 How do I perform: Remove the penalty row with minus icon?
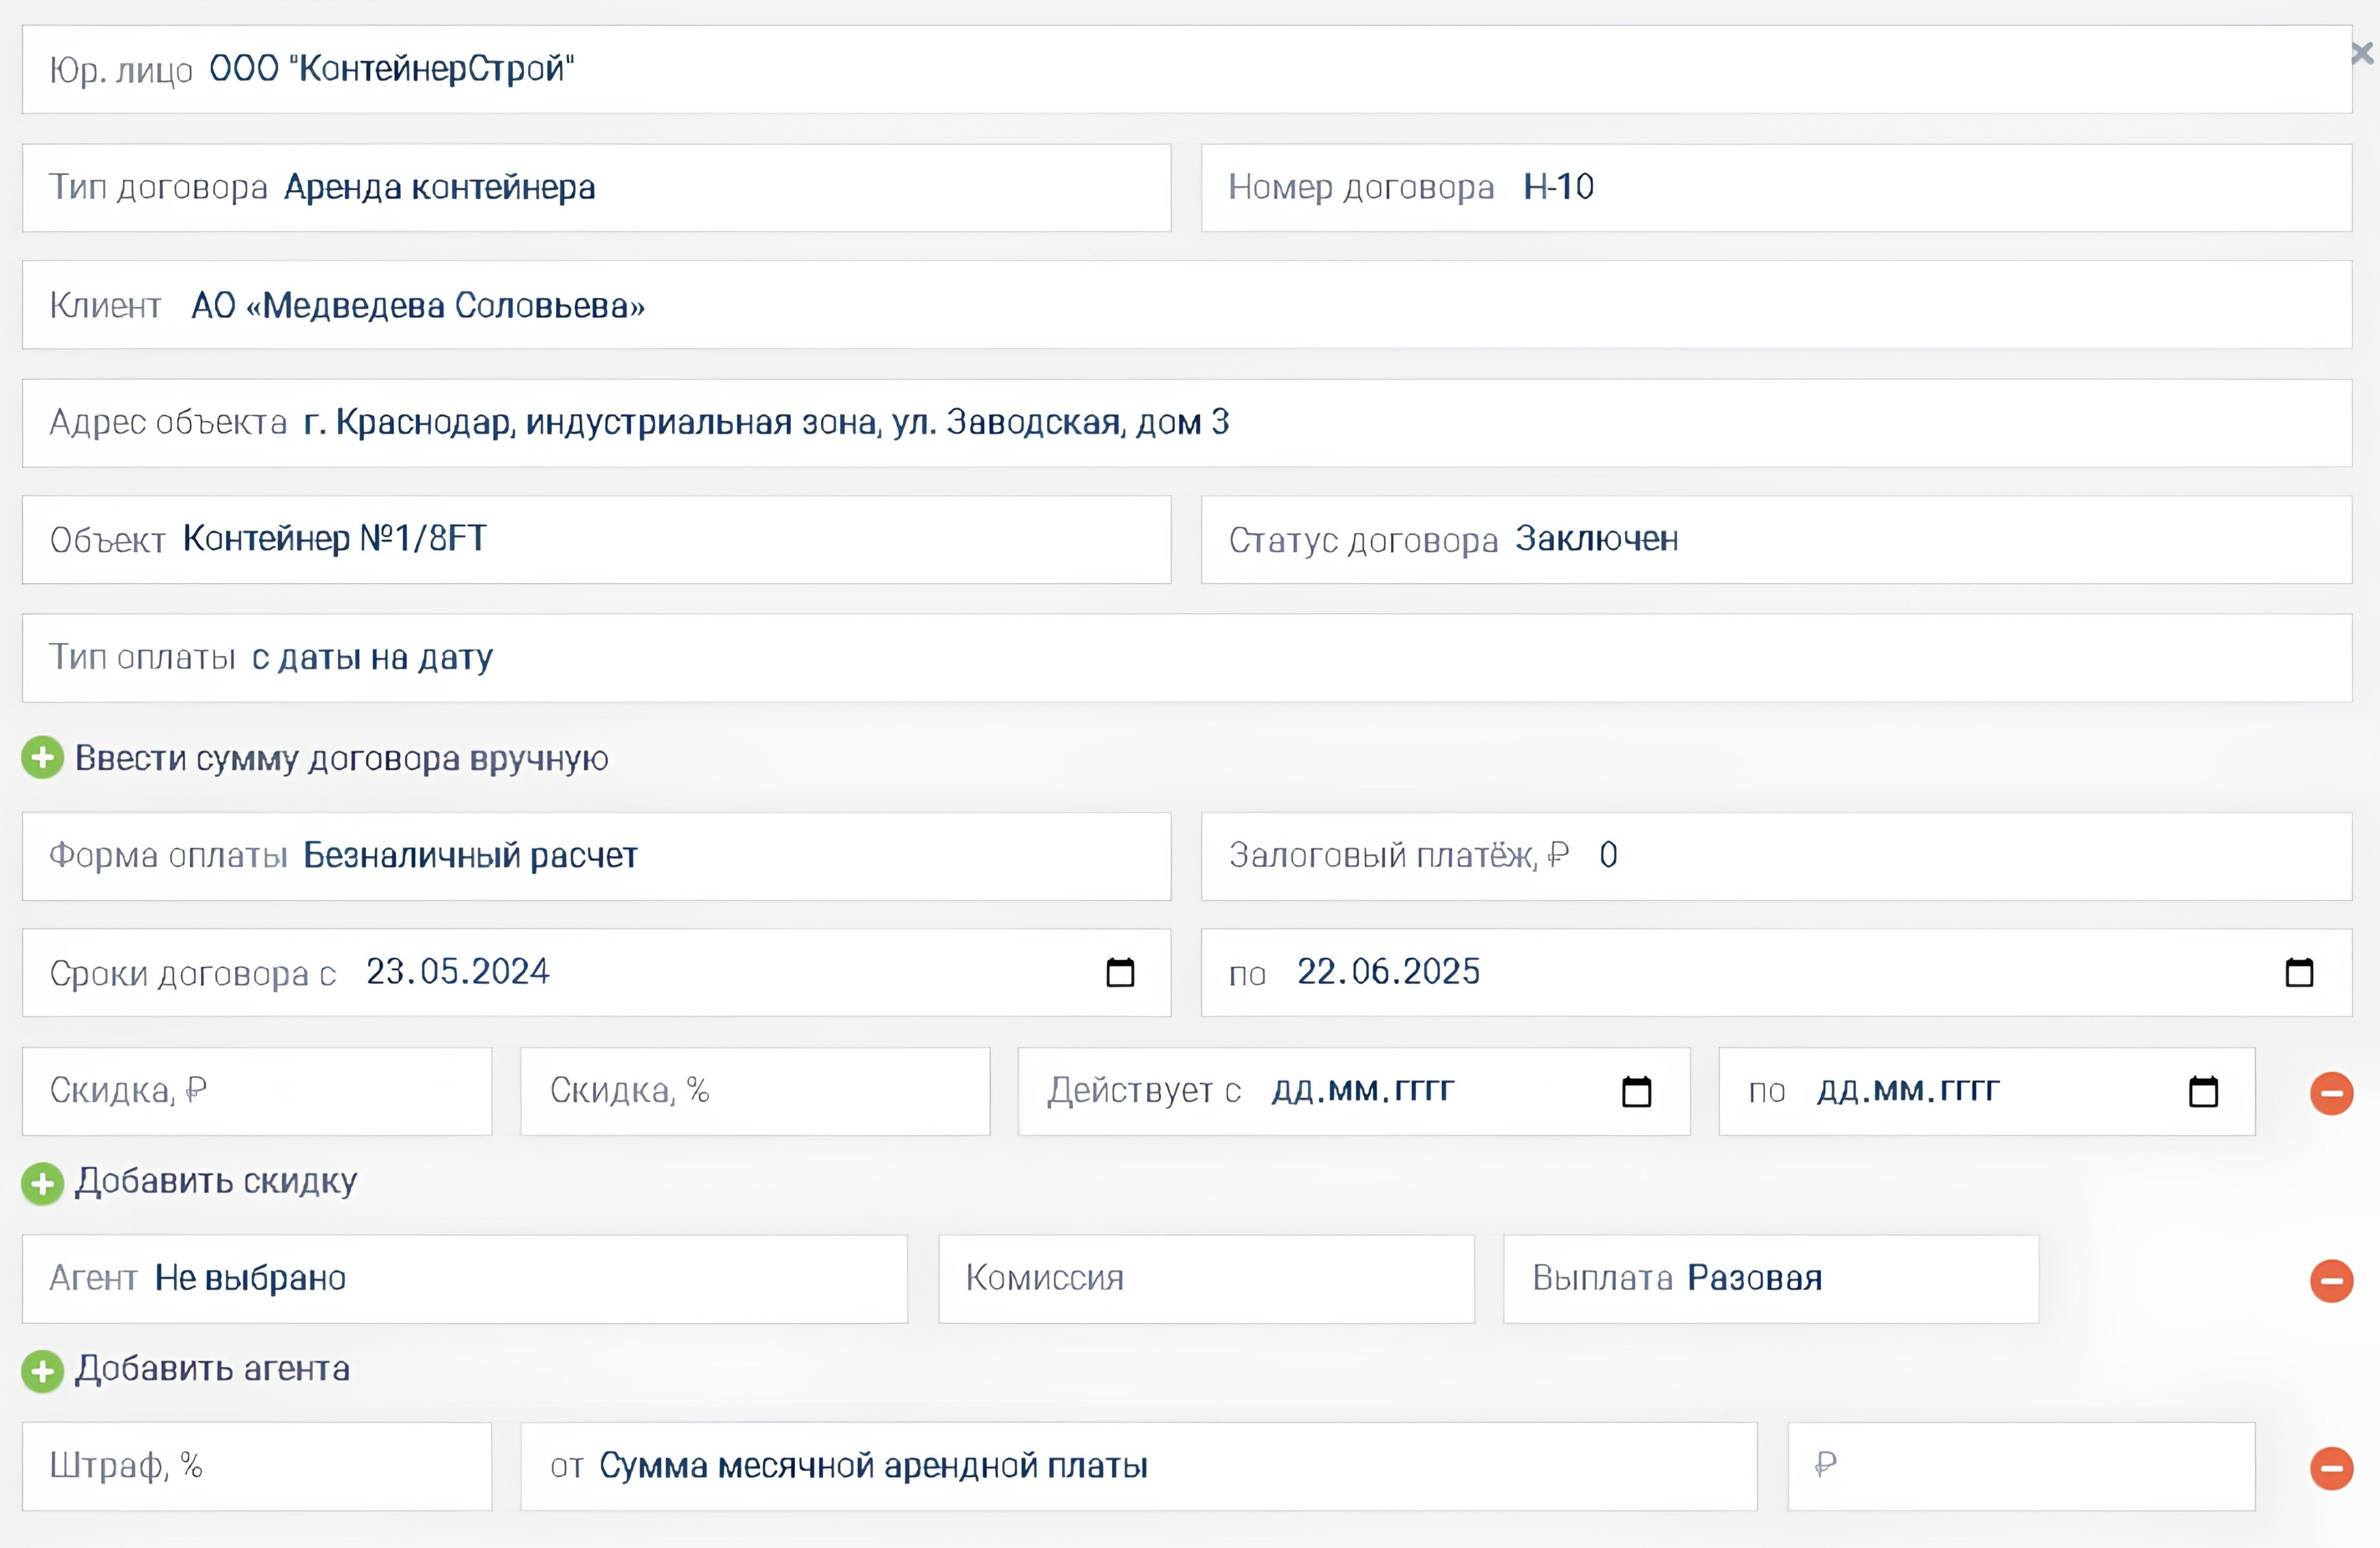(2331, 1467)
